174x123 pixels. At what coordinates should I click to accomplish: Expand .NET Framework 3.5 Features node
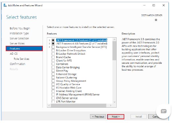point(49,40)
